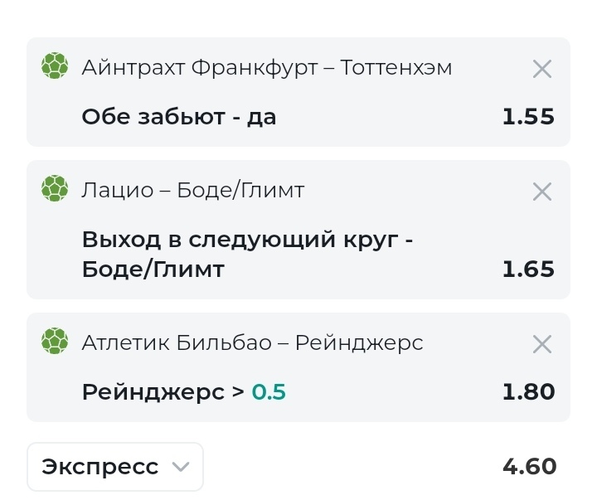Open match Айнтрахт Франкфурт – Тоттенхэм
This screenshot has width=597, height=500.
point(267,68)
